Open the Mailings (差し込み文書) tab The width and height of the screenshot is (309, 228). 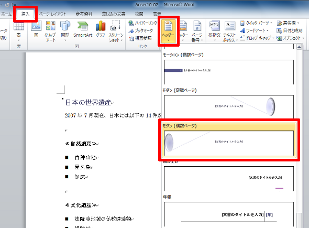(114, 14)
